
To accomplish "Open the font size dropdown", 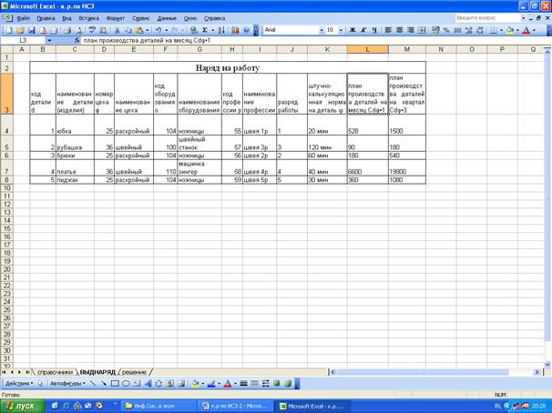I will [341, 31].
